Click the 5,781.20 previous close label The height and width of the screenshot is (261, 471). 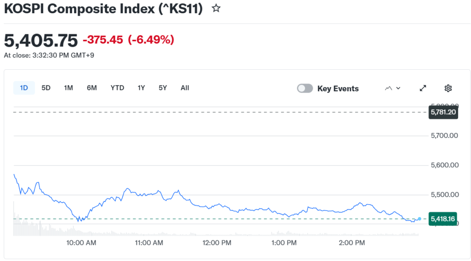[x=443, y=112]
